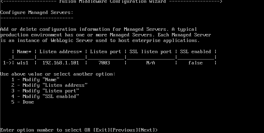Click the [Exit] command in prompt
Viewport: 264px width, 133px height.
102,130
